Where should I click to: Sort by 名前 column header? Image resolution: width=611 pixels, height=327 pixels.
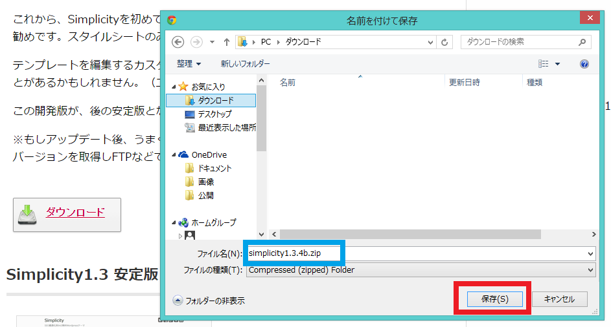[x=288, y=83]
